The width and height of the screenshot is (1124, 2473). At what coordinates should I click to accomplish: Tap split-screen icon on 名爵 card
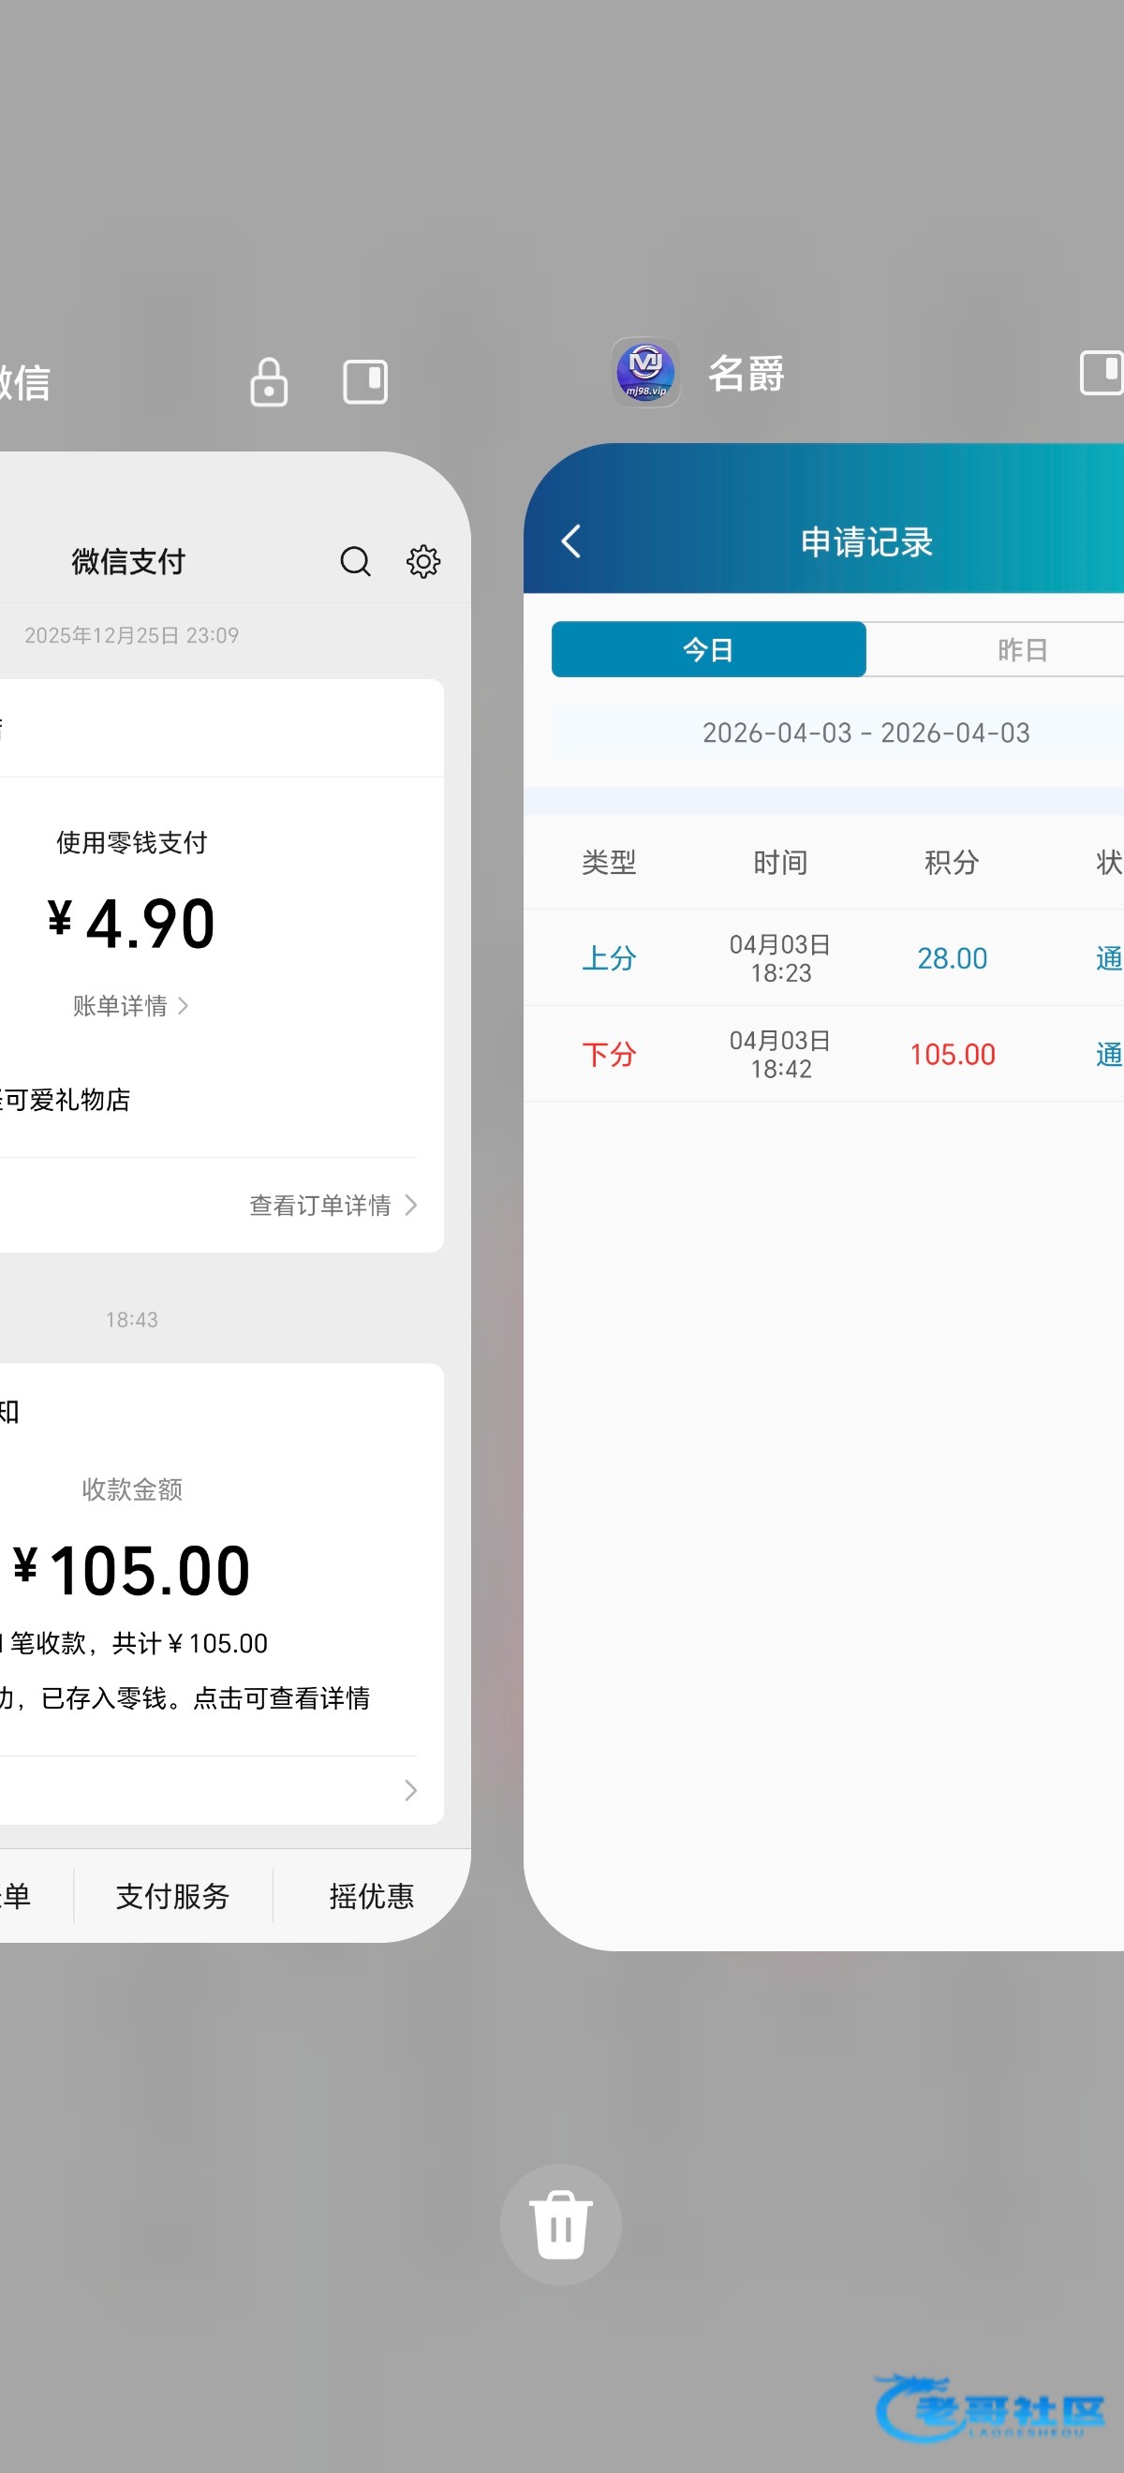[x=1101, y=373]
